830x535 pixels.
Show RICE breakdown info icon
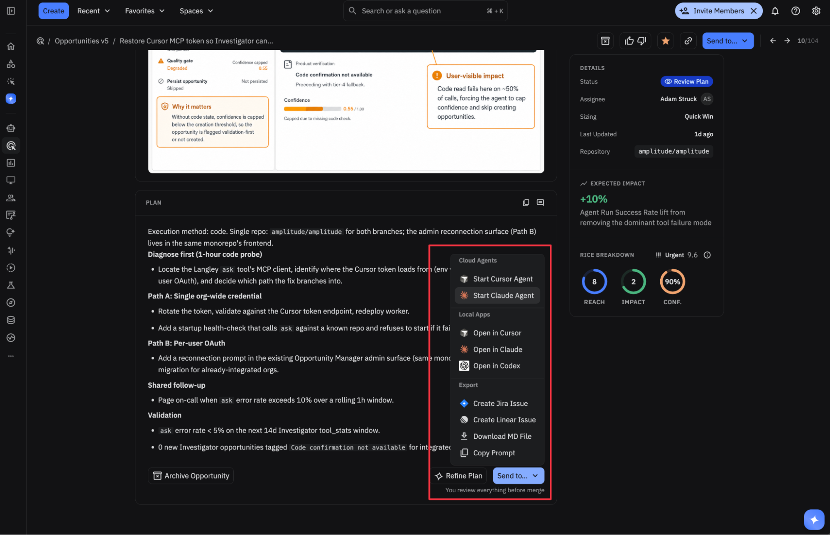707,255
